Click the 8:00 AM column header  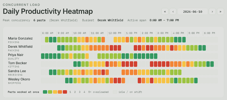click(x=48, y=33)
